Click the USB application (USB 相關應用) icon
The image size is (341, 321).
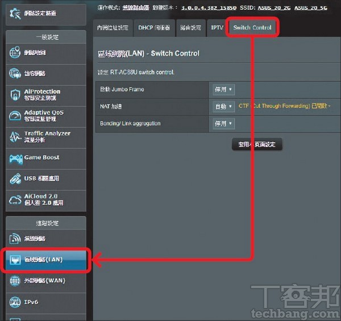[x=15, y=179]
